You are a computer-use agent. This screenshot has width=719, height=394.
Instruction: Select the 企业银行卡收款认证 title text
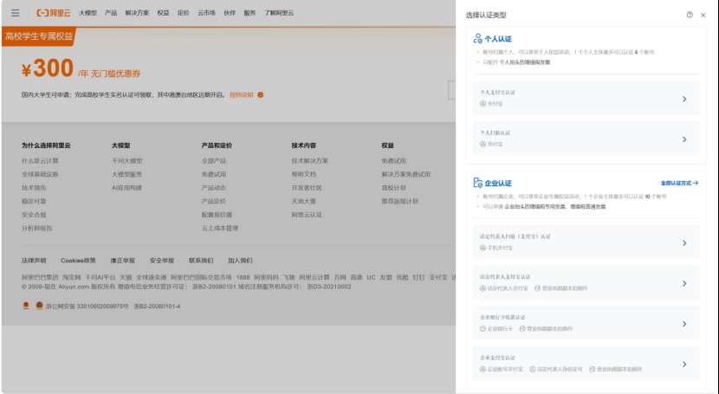pyautogui.click(x=502, y=318)
